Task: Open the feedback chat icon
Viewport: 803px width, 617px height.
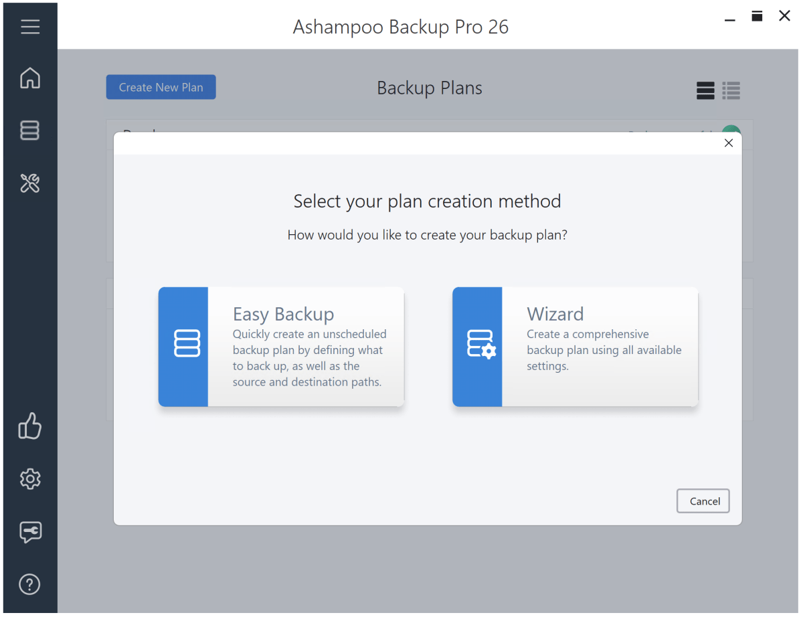Action: tap(30, 532)
